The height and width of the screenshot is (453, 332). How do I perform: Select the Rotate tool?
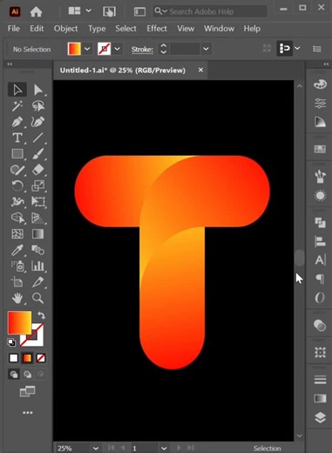tap(17, 186)
